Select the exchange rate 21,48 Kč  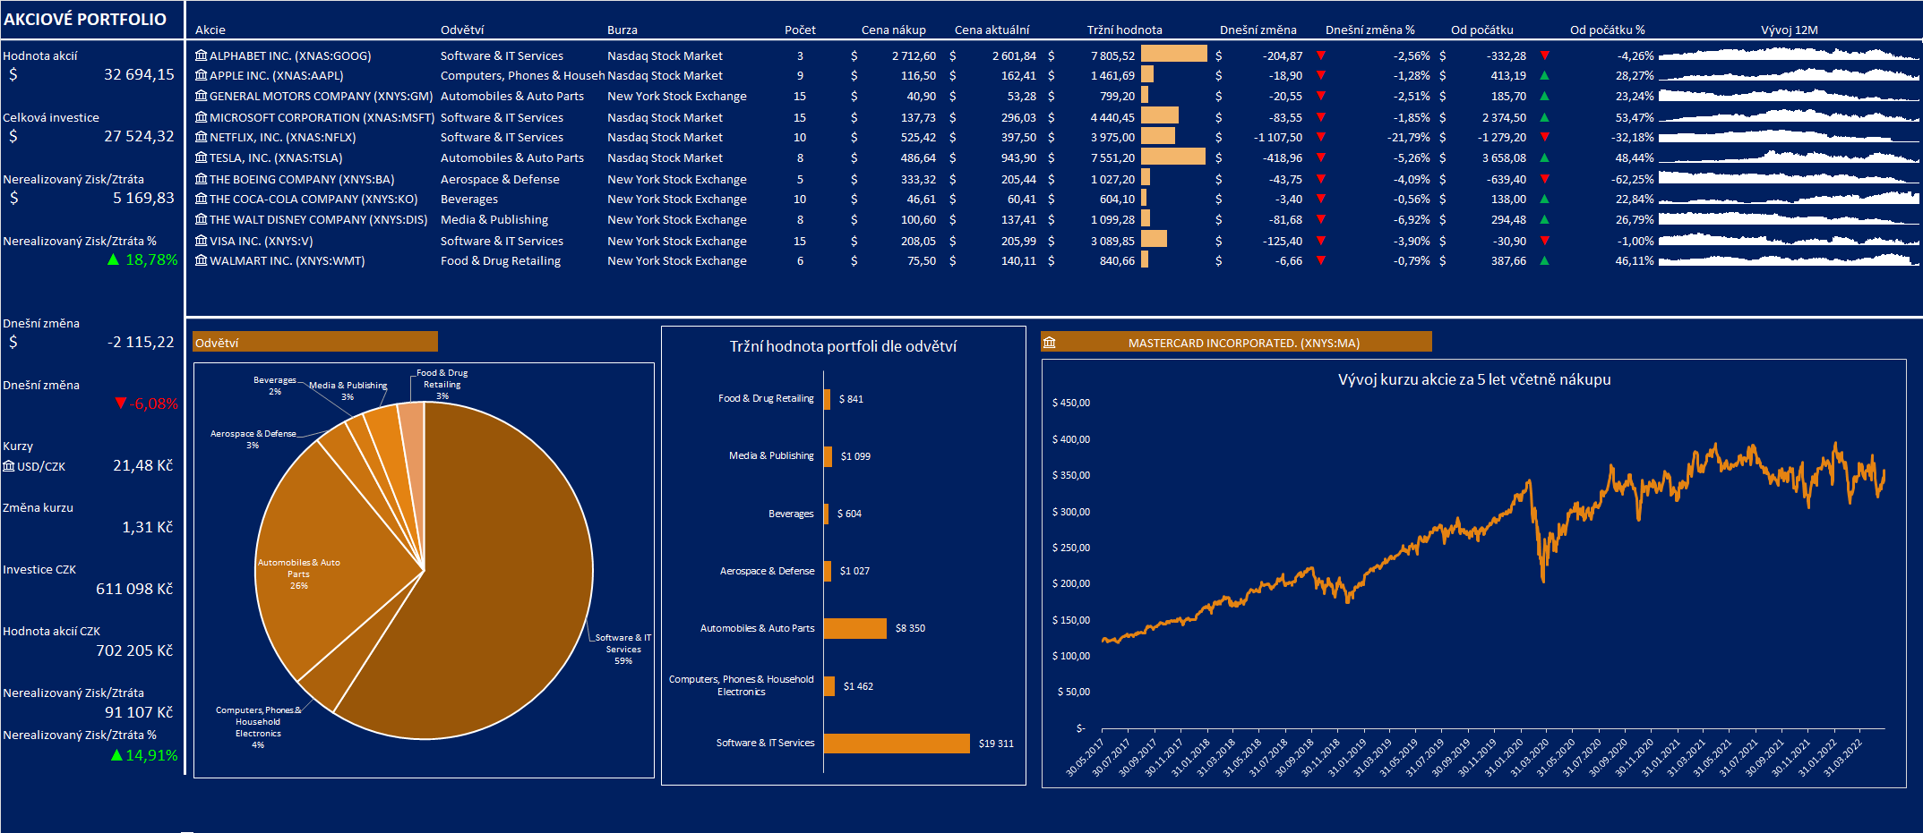pyautogui.click(x=142, y=465)
